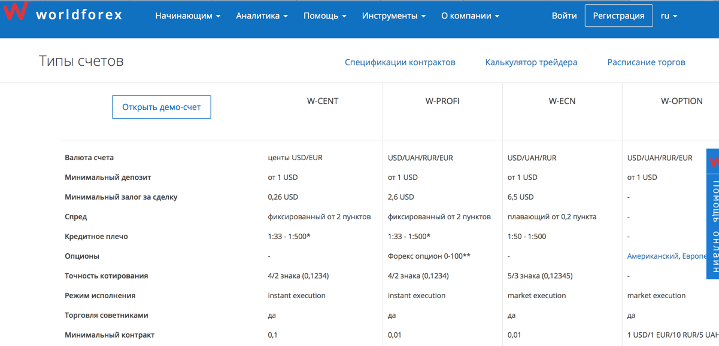Click the Минимальный депозит row label
Viewport: 719px width, 346px height.
pyautogui.click(x=108, y=177)
